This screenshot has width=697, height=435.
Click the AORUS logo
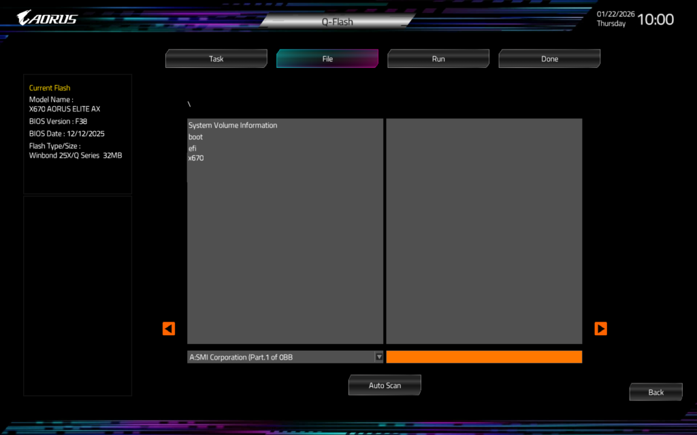(47, 18)
